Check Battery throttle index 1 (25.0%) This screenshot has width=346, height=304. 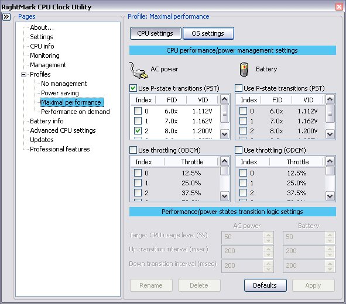243,183
